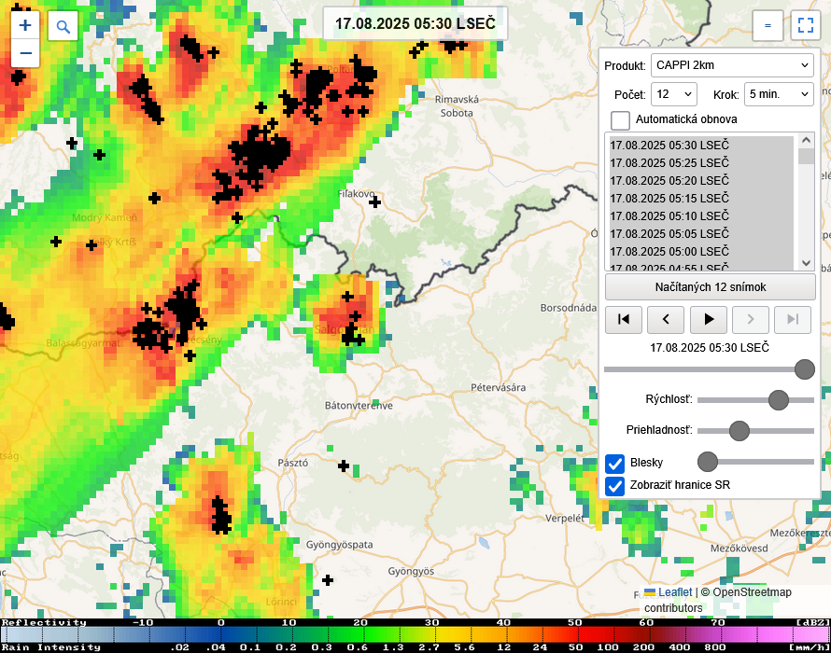Select the 05:10 LSEČ frame in list

point(669,216)
